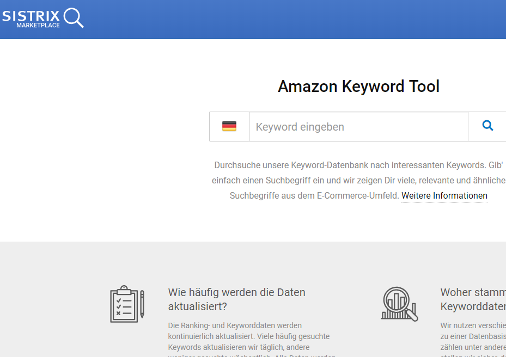Click the 'Suchbegriffe aus dem E-Commerce-Umfeld' text

pos(314,196)
